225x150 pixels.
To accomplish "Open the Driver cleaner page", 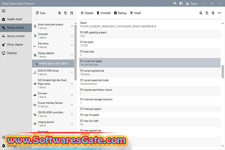I will click(x=16, y=45).
